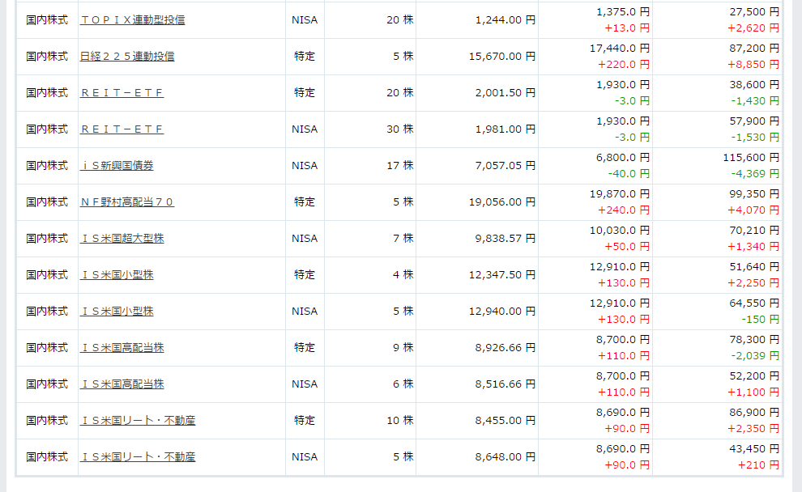Select the acquisition price 12,347.50 円
Image resolution: width=802 pixels, height=492 pixels.
[502, 275]
